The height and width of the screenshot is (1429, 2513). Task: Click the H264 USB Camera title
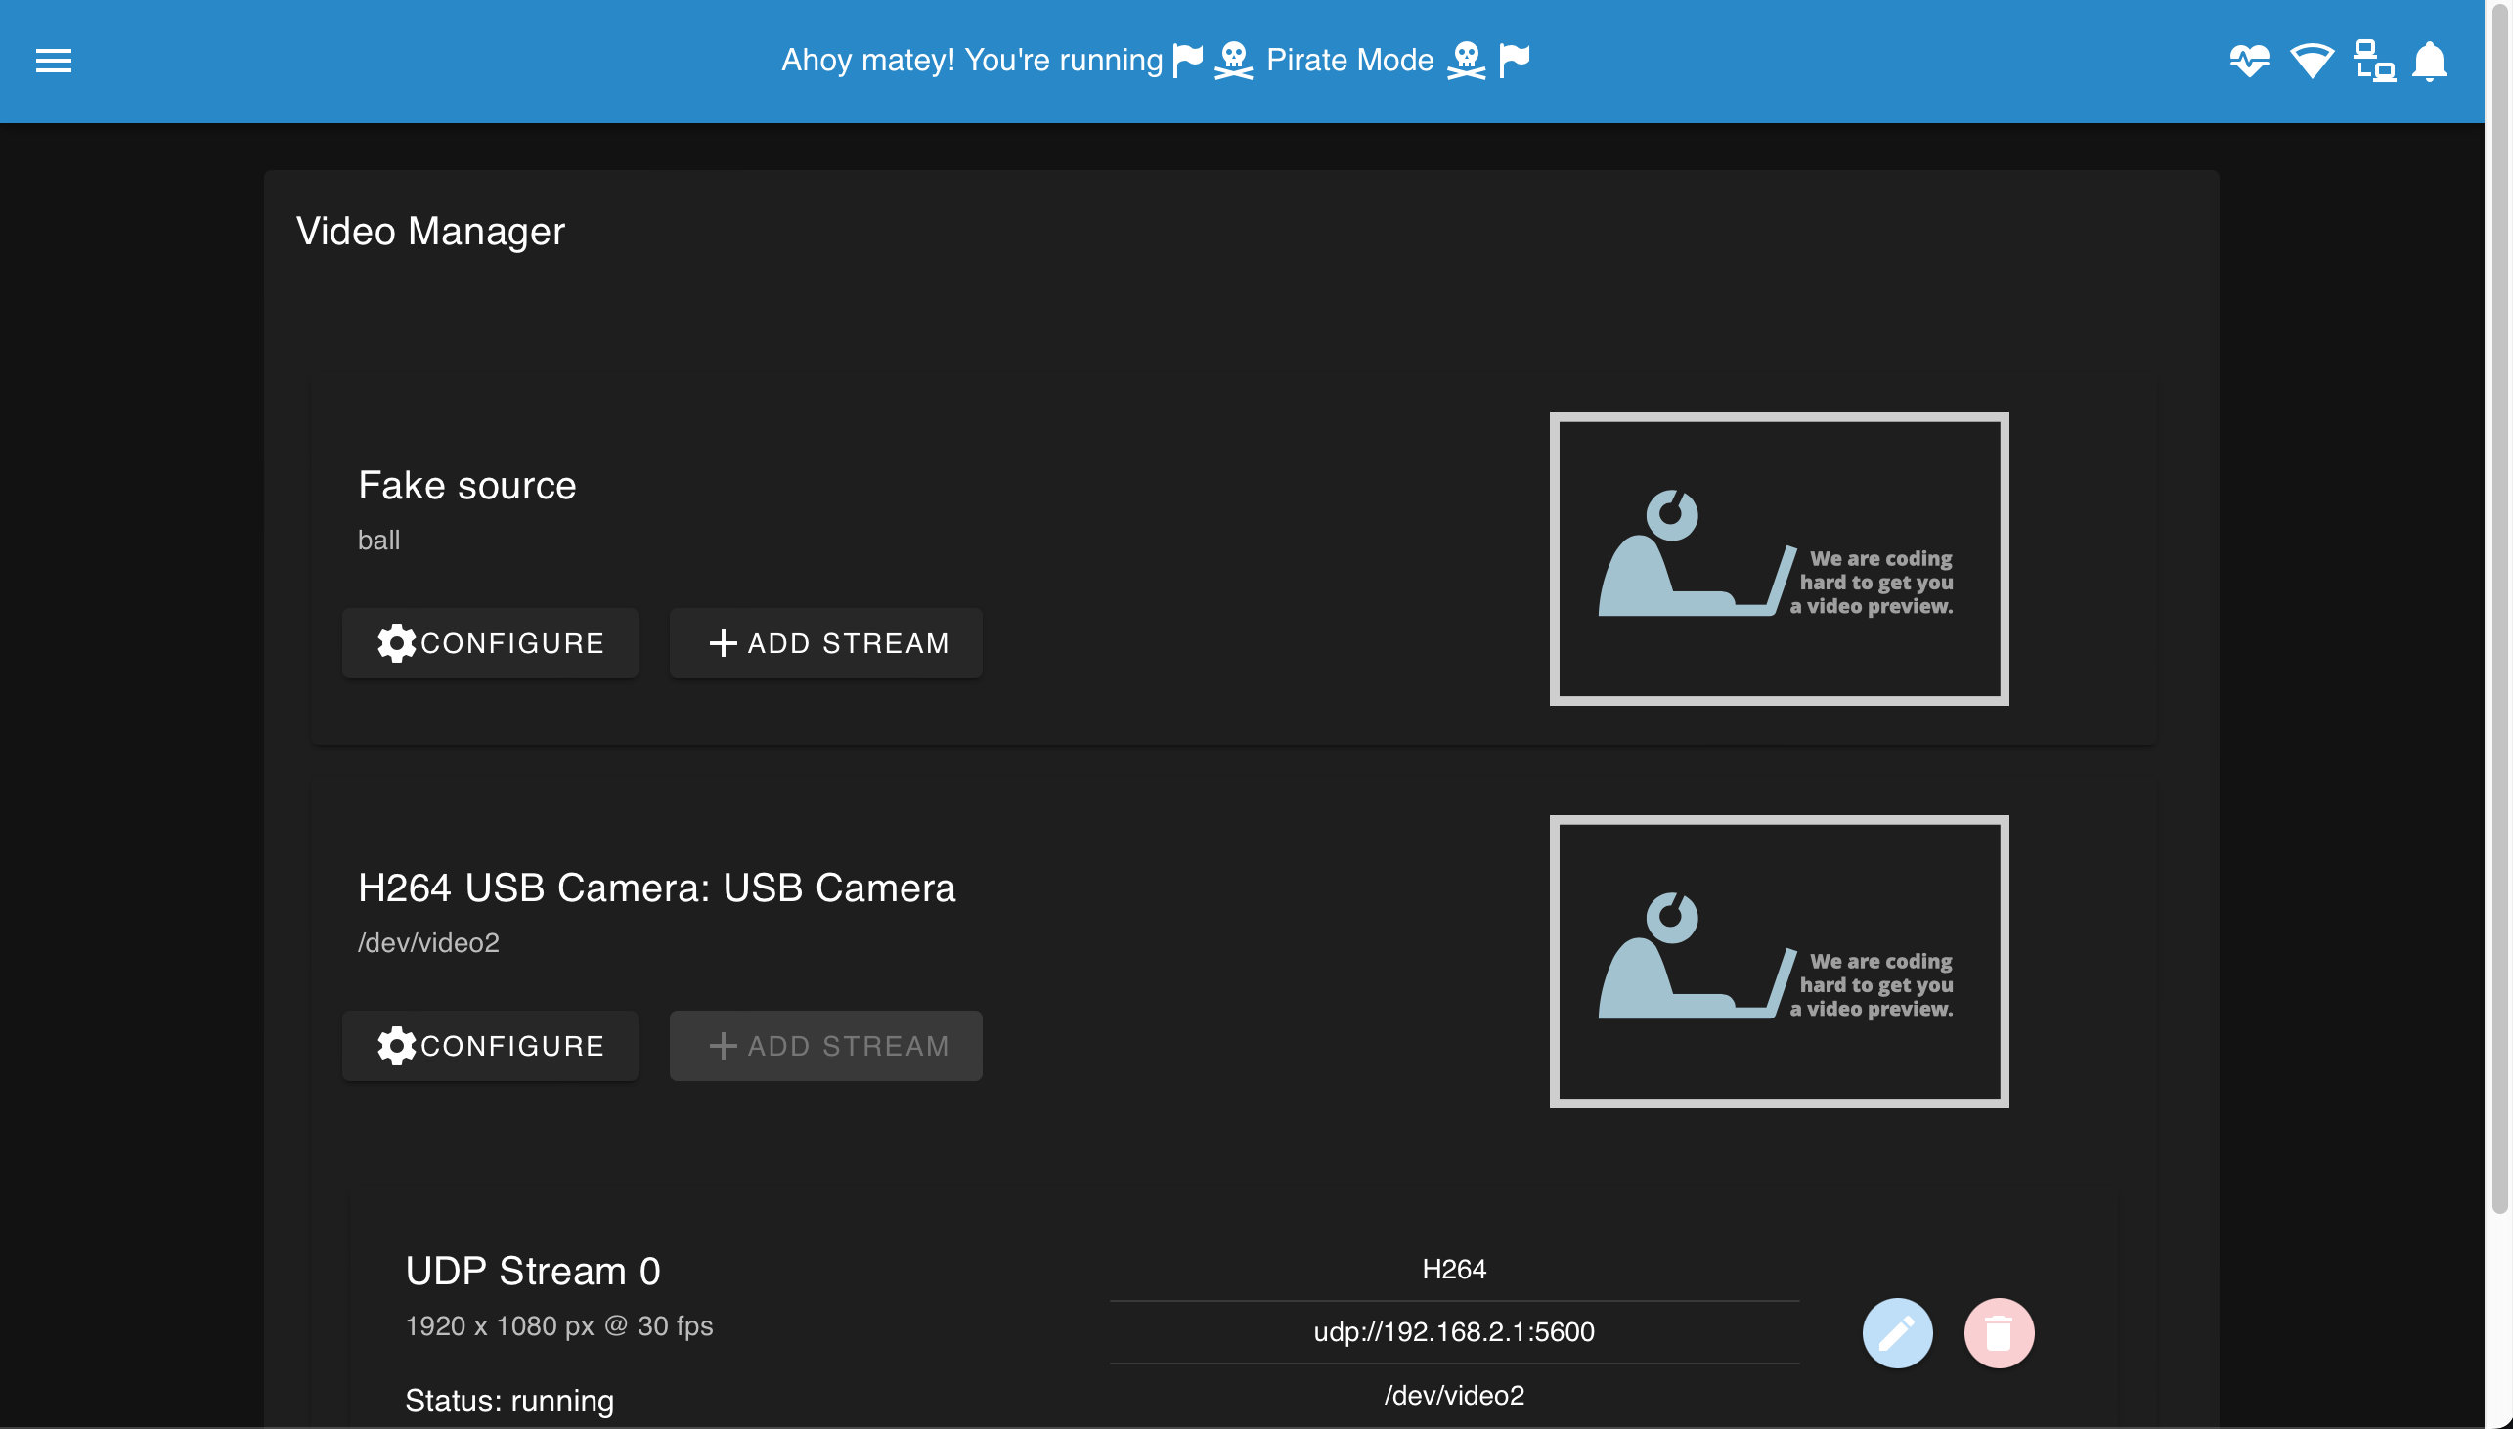point(657,888)
